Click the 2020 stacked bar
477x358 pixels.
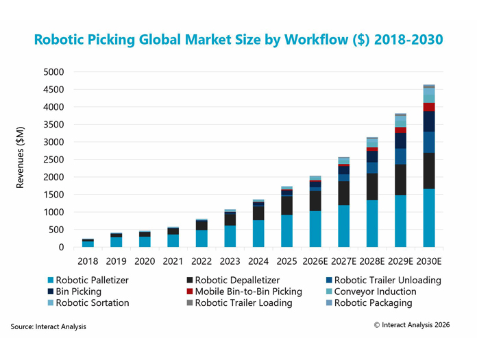coord(145,239)
